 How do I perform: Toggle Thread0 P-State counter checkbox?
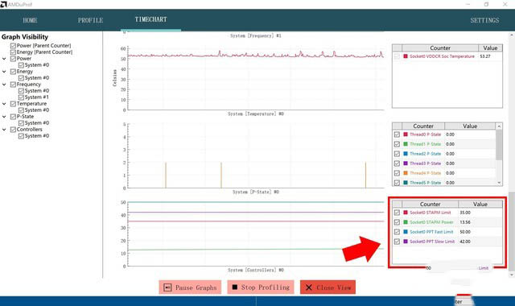pyautogui.click(x=397, y=134)
